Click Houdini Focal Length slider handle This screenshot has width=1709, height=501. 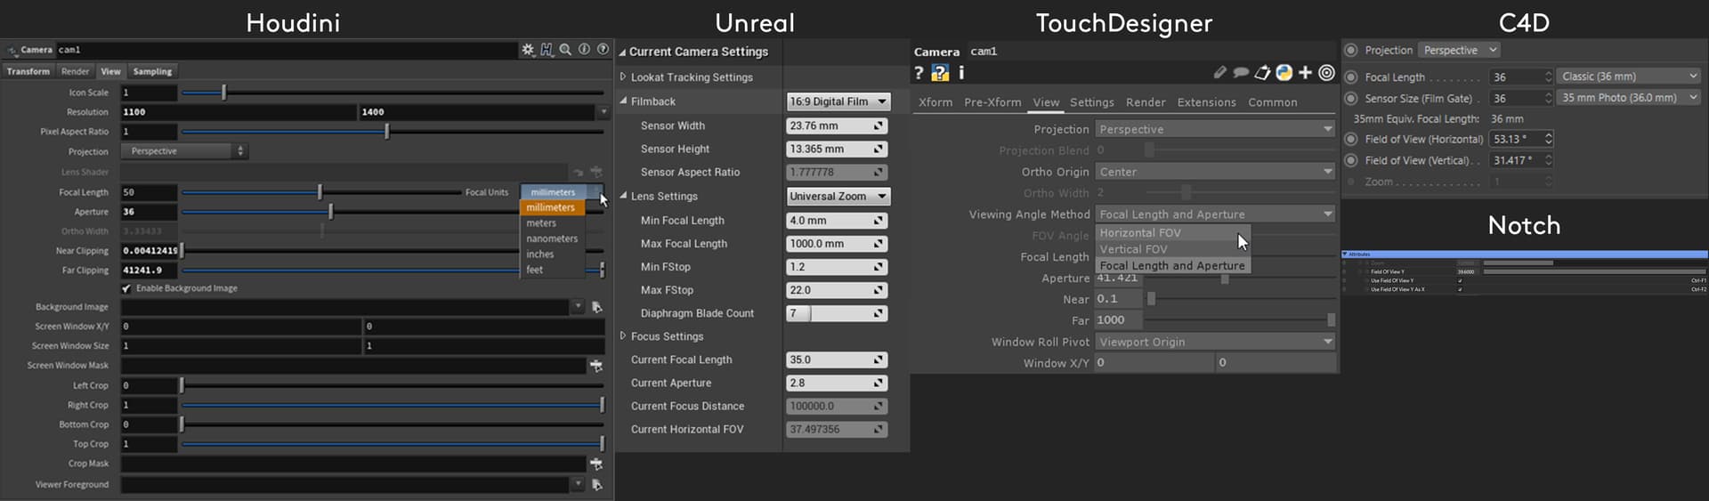coord(320,192)
